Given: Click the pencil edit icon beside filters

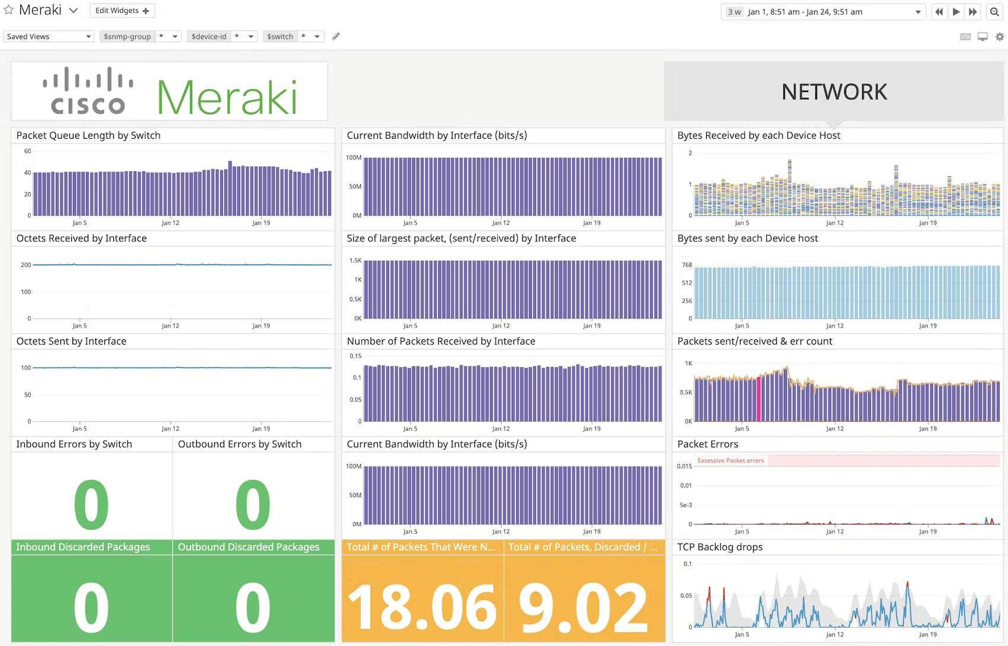Looking at the screenshot, I should click(x=336, y=36).
